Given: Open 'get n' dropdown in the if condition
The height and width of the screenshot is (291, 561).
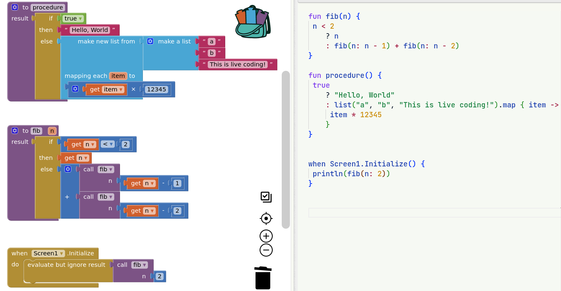Looking at the screenshot, I should point(90,144).
